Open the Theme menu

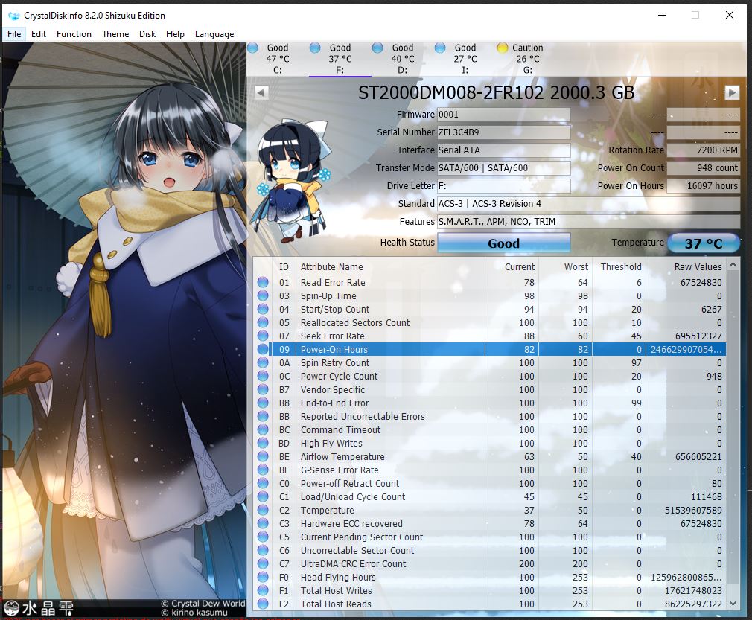pyautogui.click(x=115, y=34)
